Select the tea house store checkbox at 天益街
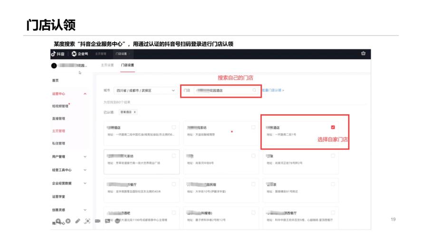 (253, 127)
